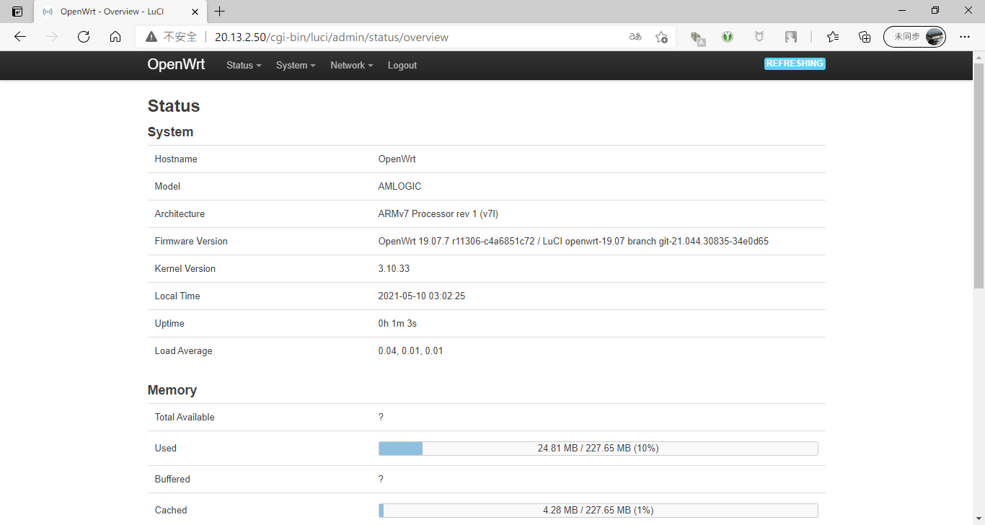The image size is (985, 525).
Task: Add this page to favorites star icon
Action: pyautogui.click(x=661, y=37)
